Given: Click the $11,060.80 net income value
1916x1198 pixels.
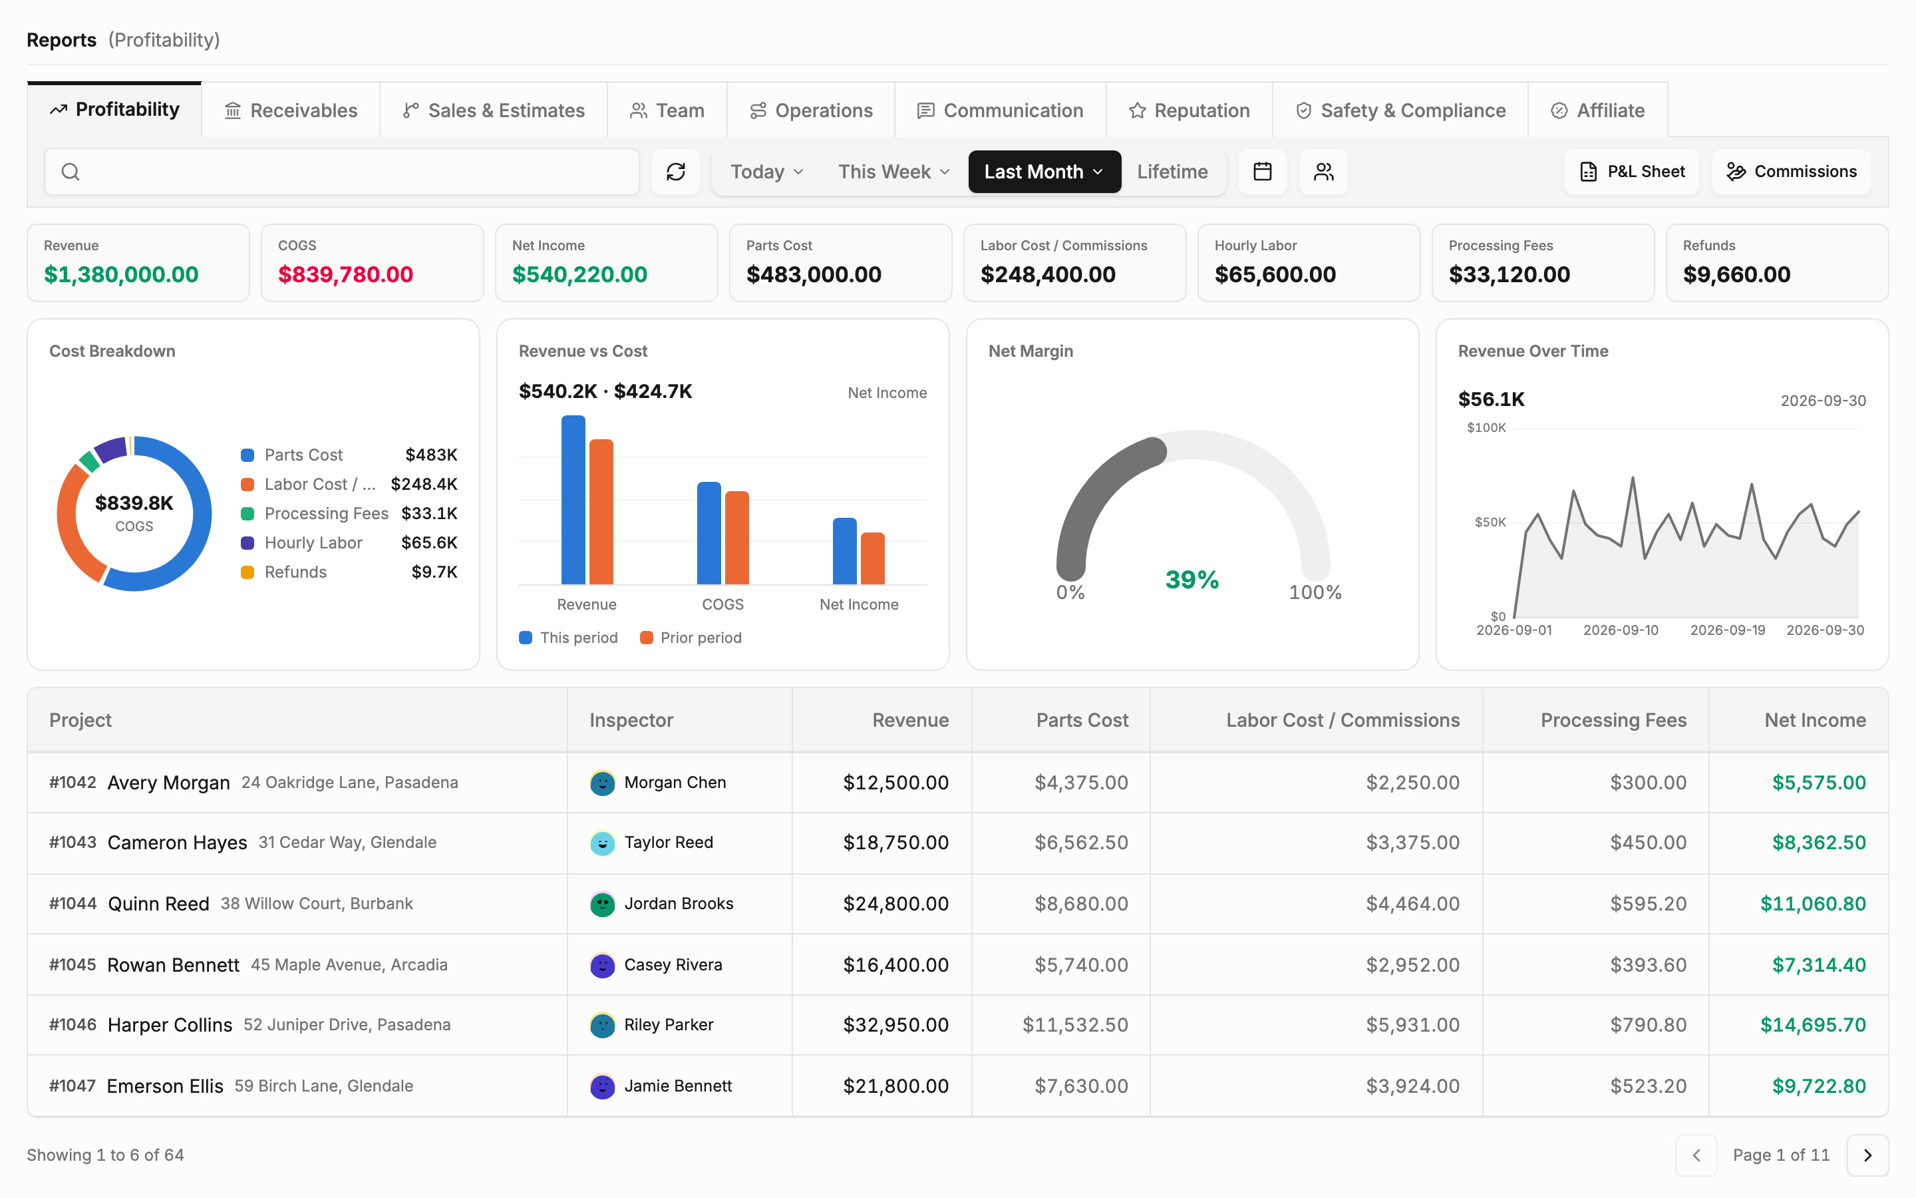Looking at the screenshot, I should pyautogui.click(x=1812, y=903).
